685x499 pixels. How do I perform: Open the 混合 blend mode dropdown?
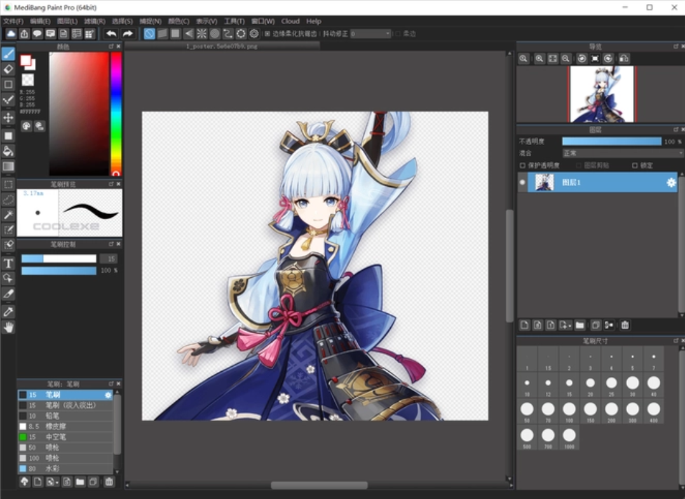point(621,153)
